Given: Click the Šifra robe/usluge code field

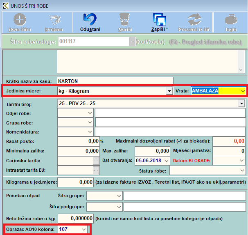Looking at the screenshot, I should 94,41.
